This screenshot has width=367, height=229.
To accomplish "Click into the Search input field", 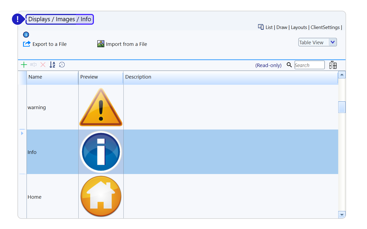I will 309,65.
